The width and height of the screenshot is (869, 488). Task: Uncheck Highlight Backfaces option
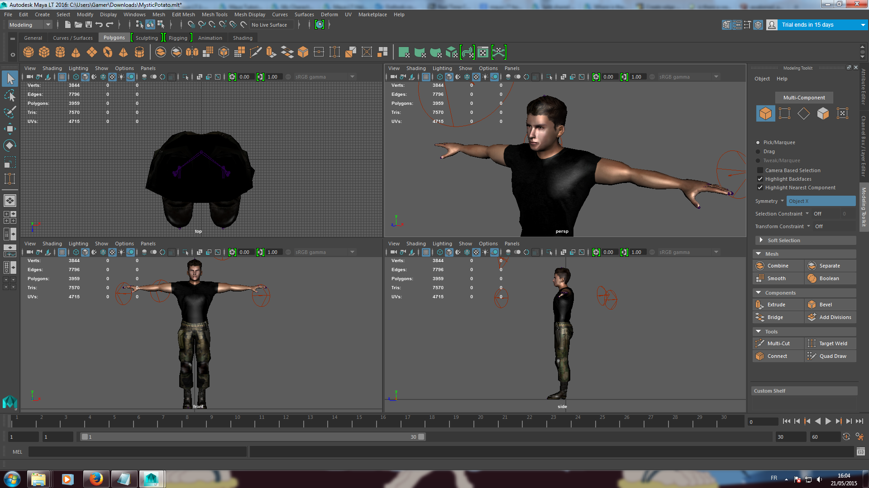(760, 179)
